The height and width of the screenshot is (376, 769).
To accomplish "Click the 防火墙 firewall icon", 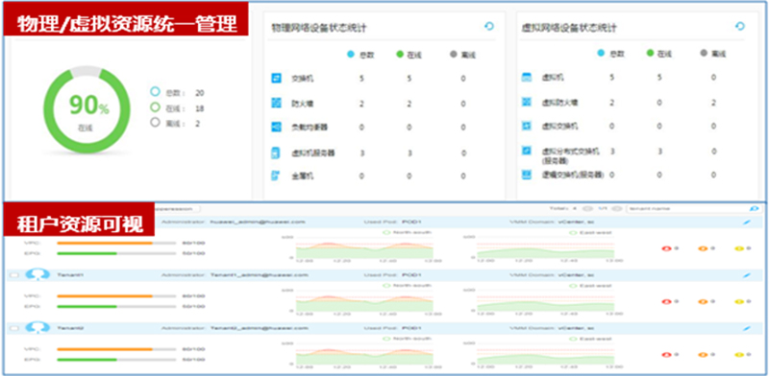I will point(276,103).
